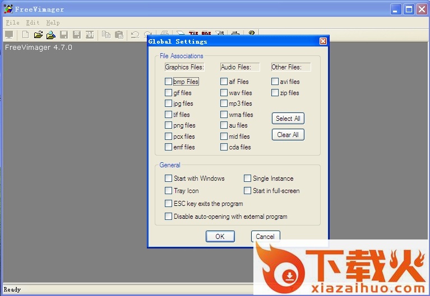Image resolution: width=430 pixels, height=296 pixels.
Task: Click the PDF export toolbar icon
Action: 90,35
